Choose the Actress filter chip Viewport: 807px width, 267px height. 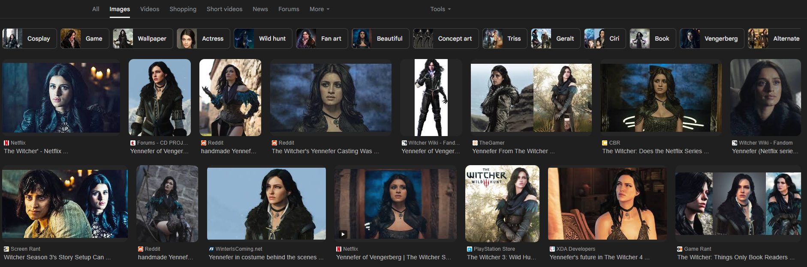point(203,39)
